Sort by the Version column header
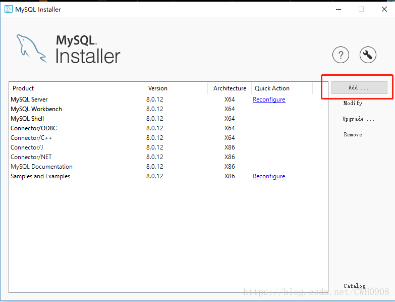This screenshot has width=395, height=302. [177, 88]
